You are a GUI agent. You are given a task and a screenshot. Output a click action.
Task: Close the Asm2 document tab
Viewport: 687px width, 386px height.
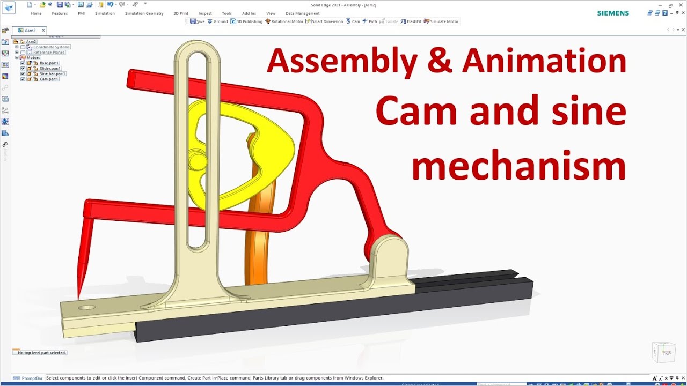coord(43,31)
